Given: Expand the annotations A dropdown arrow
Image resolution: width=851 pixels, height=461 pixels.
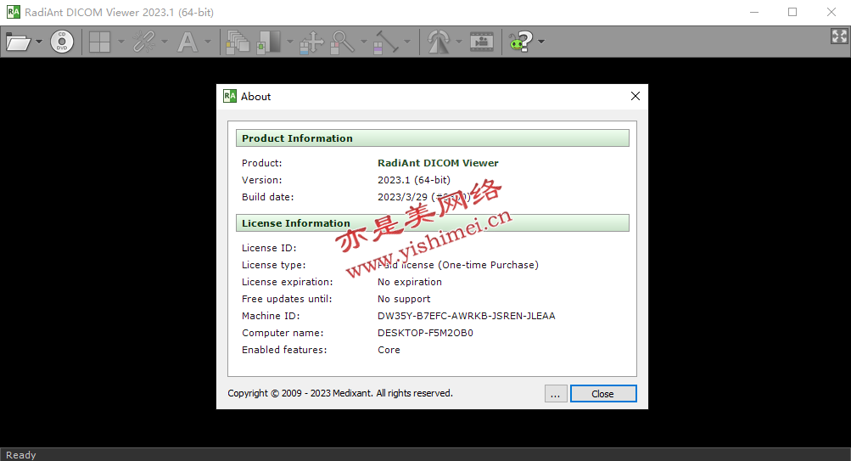Looking at the screenshot, I should click(208, 42).
